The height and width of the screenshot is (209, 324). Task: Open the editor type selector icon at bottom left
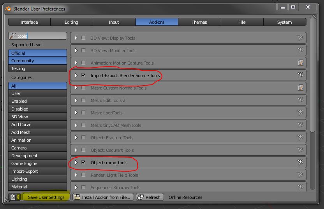(15, 197)
